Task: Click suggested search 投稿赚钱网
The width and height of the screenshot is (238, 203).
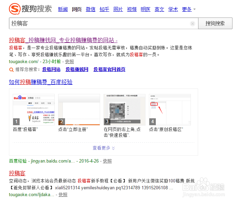Action: coord(77,70)
